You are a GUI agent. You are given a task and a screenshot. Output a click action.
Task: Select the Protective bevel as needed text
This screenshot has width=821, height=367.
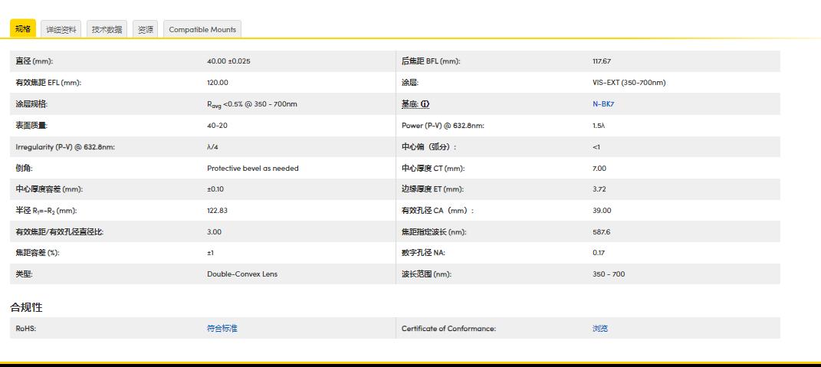253,169
